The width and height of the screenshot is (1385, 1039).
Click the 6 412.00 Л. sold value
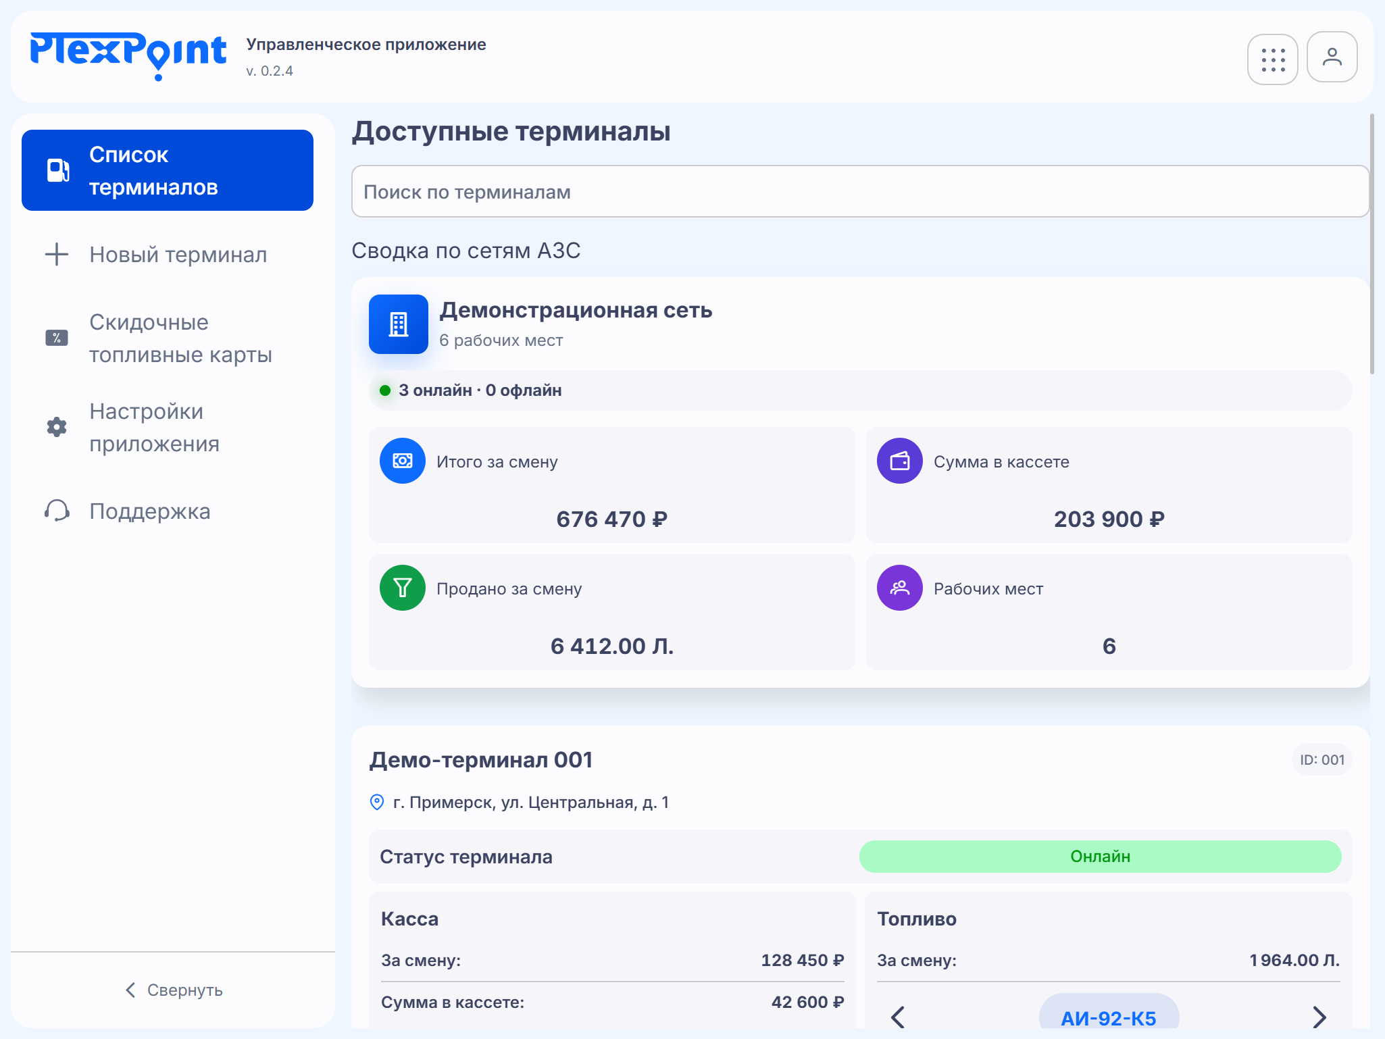pos(611,646)
